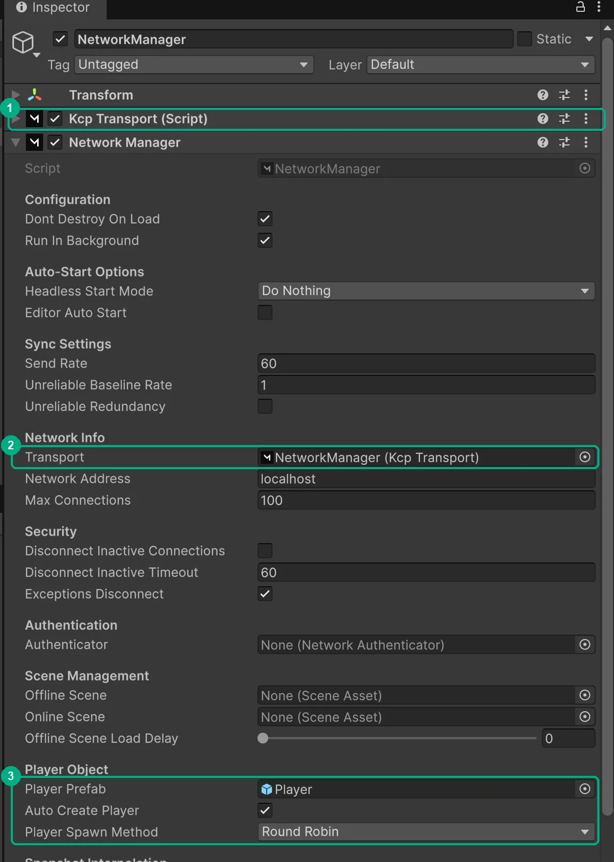Open Network Manager preset settings icon
The height and width of the screenshot is (862, 614).
(564, 142)
